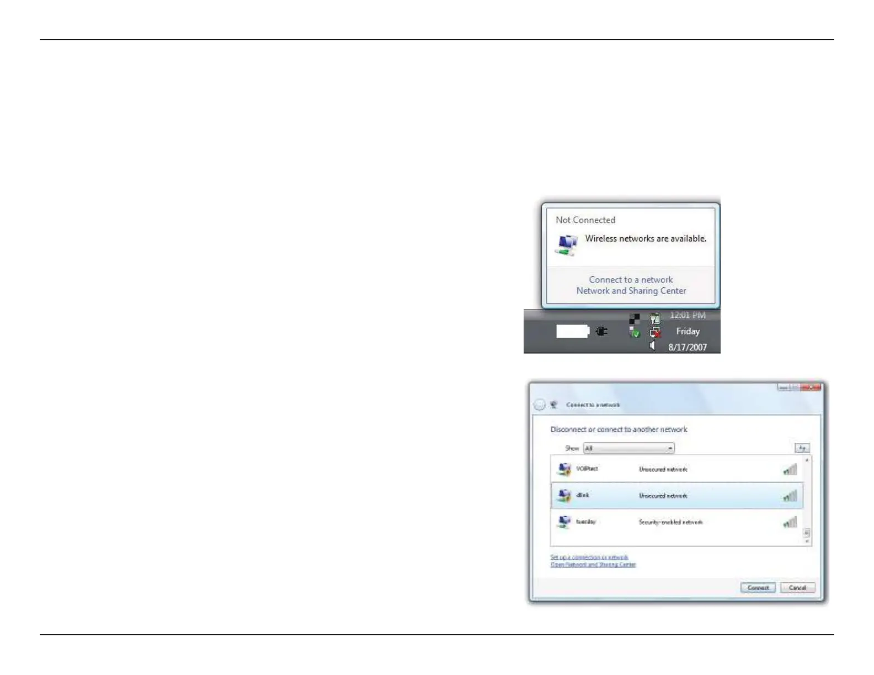Click the Connect button
Viewport: 874px width, 675px height.
pos(758,588)
